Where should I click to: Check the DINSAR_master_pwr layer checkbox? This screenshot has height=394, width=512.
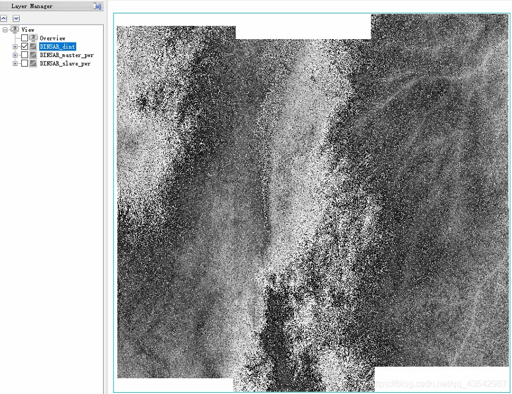point(25,55)
